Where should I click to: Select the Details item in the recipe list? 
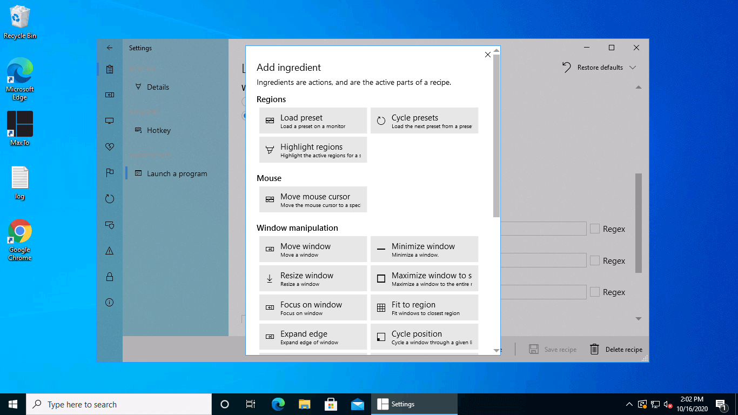coord(158,87)
